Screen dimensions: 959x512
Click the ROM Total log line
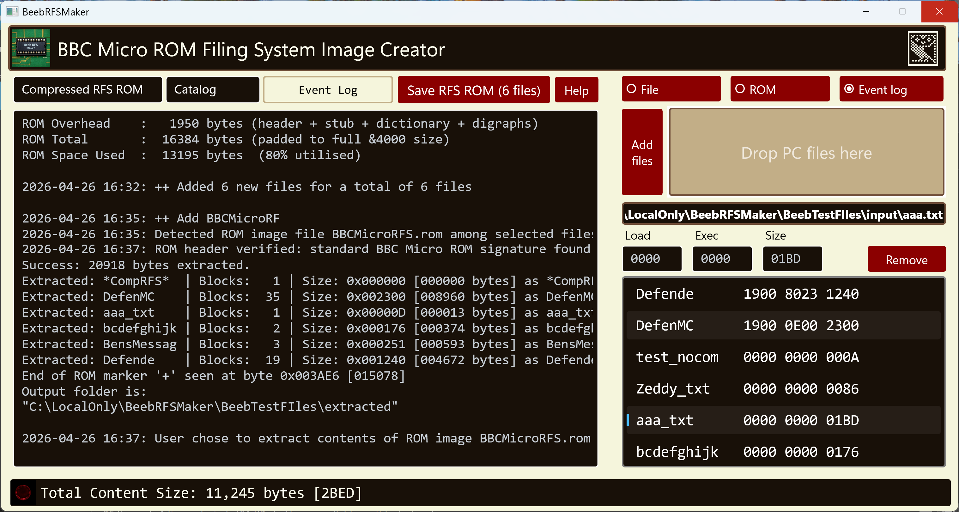tap(236, 139)
